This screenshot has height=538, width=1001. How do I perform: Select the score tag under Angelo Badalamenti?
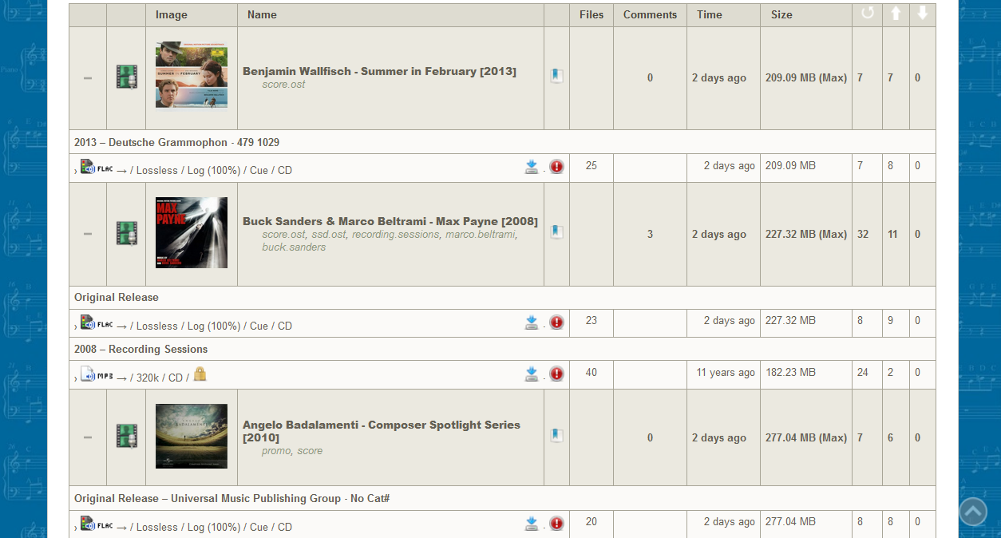click(310, 451)
